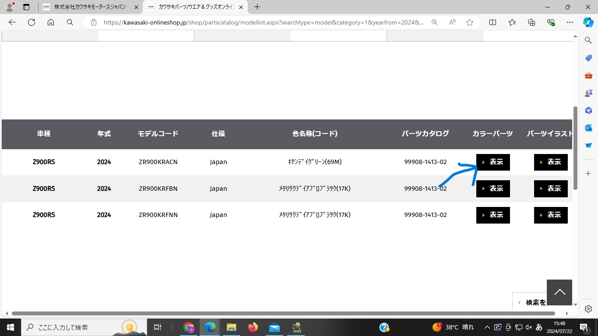Click the address bar URL field

point(264,22)
